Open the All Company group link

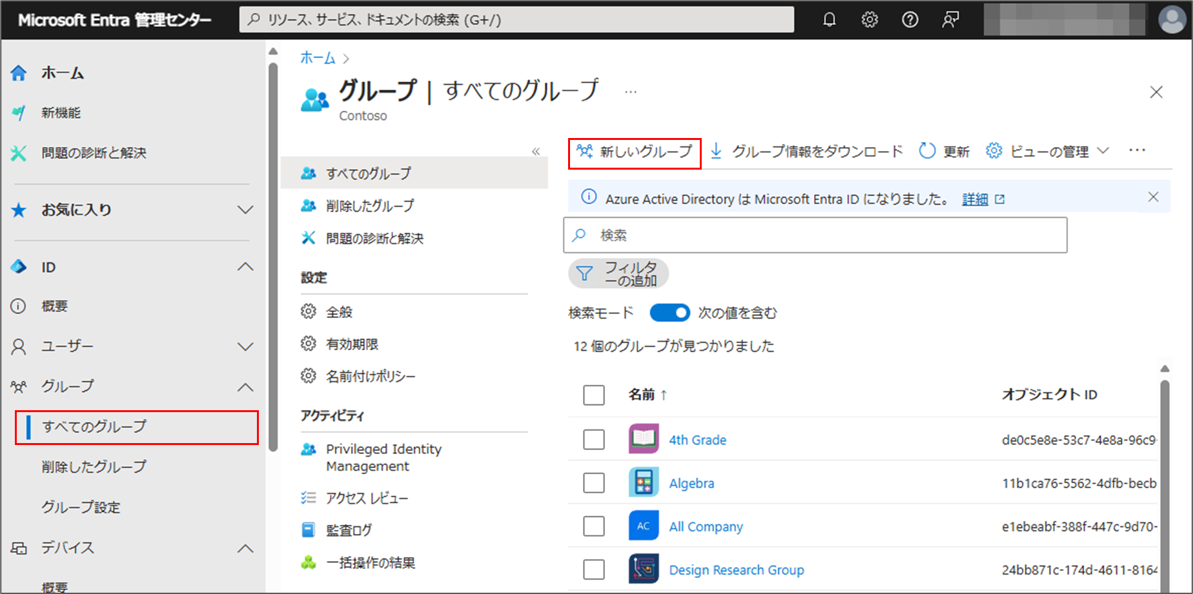coord(706,526)
